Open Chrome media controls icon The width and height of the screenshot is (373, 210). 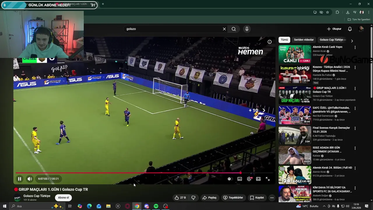pyautogui.click(x=355, y=12)
